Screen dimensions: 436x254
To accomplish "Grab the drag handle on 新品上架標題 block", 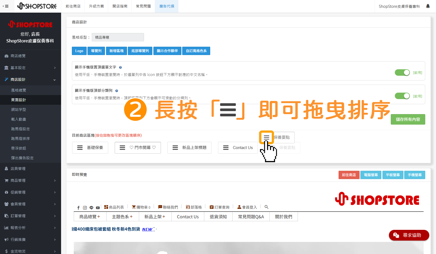I will [x=175, y=148].
